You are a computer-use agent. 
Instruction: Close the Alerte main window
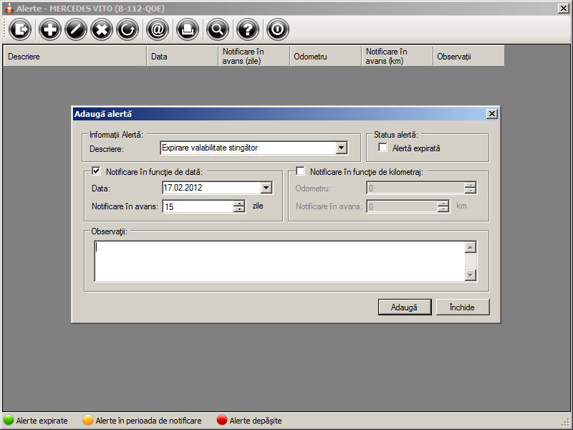pyautogui.click(x=563, y=8)
